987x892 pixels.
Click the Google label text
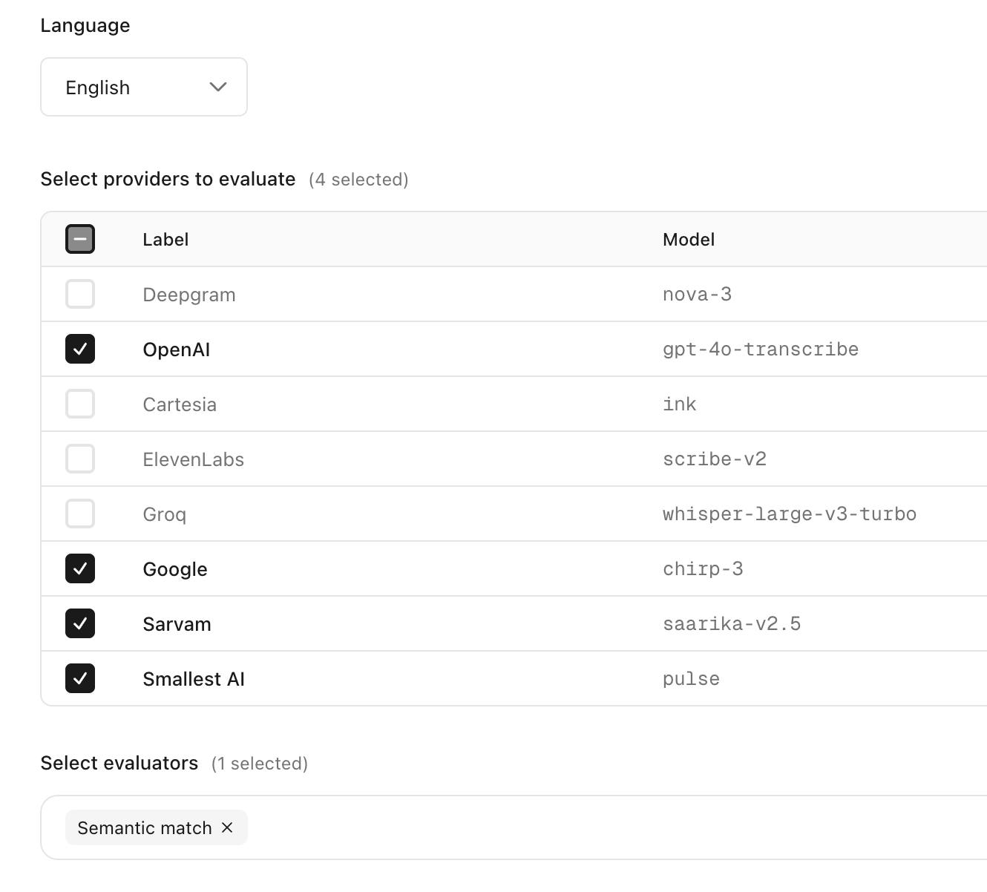click(x=175, y=569)
